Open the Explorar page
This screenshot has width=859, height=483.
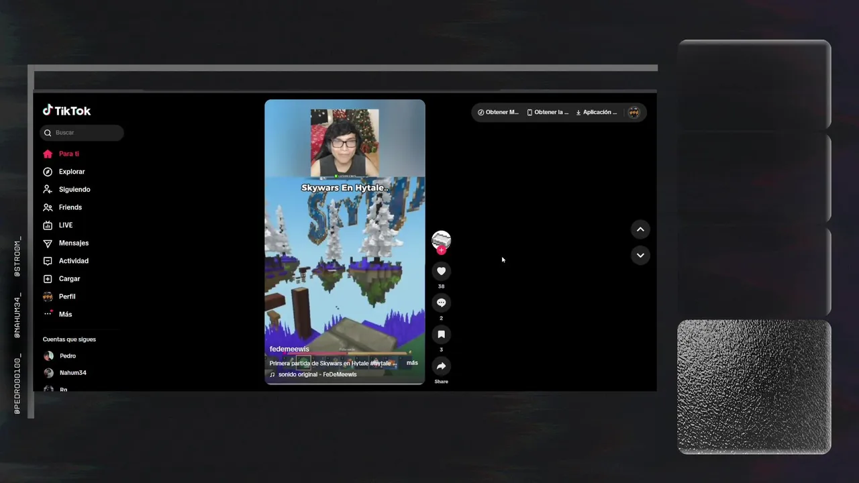pos(71,172)
